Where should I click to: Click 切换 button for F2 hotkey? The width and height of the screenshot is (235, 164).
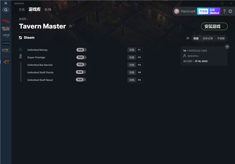coord(132,58)
